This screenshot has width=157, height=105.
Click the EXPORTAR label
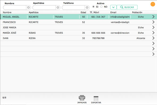tap(96, 103)
